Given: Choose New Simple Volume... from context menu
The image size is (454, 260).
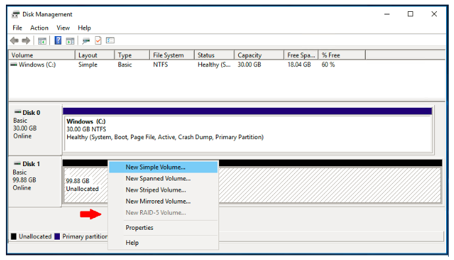Looking at the screenshot, I should [x=163, y=167].
